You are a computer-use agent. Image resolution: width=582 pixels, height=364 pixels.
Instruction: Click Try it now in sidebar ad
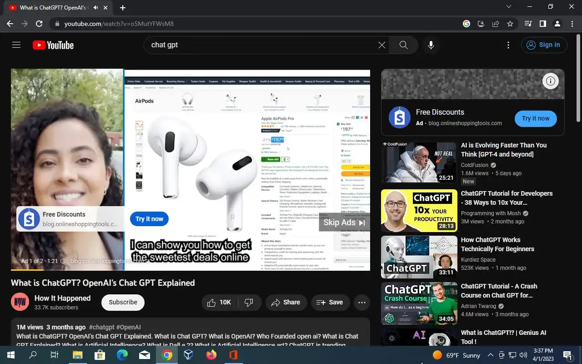[536, 118]
